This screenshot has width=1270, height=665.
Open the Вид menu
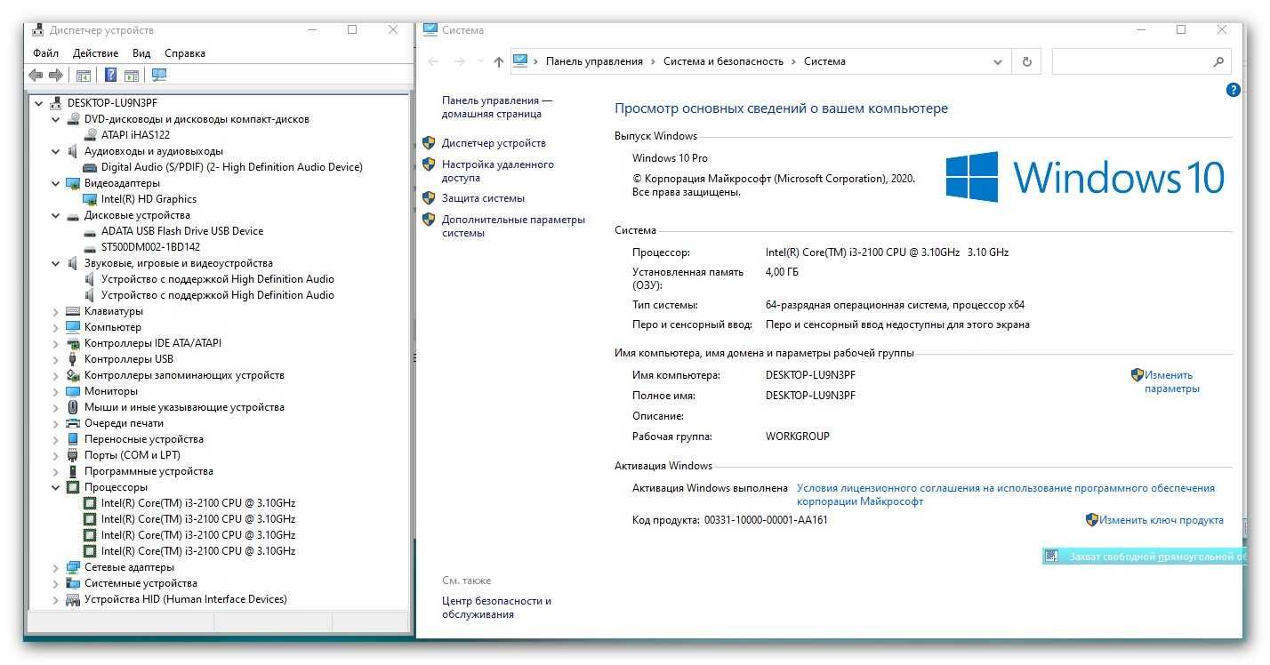click(x=141, y=53)
